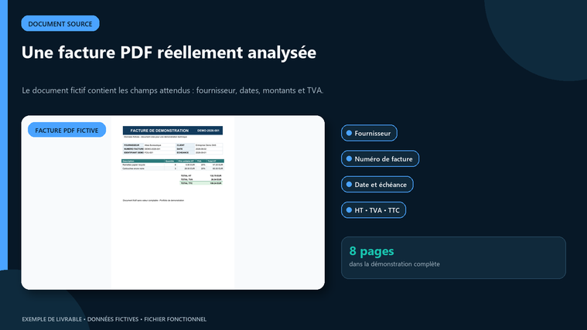This screenshot has width=587, height=330.
Task: Select the Date et échéance pill
Action: (x=377, y=185)
